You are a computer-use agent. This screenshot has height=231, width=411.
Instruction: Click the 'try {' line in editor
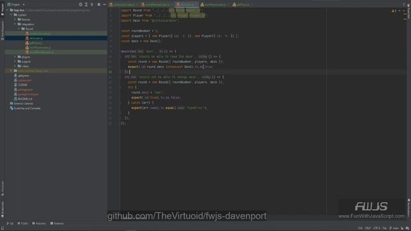(x=132, y=87)
